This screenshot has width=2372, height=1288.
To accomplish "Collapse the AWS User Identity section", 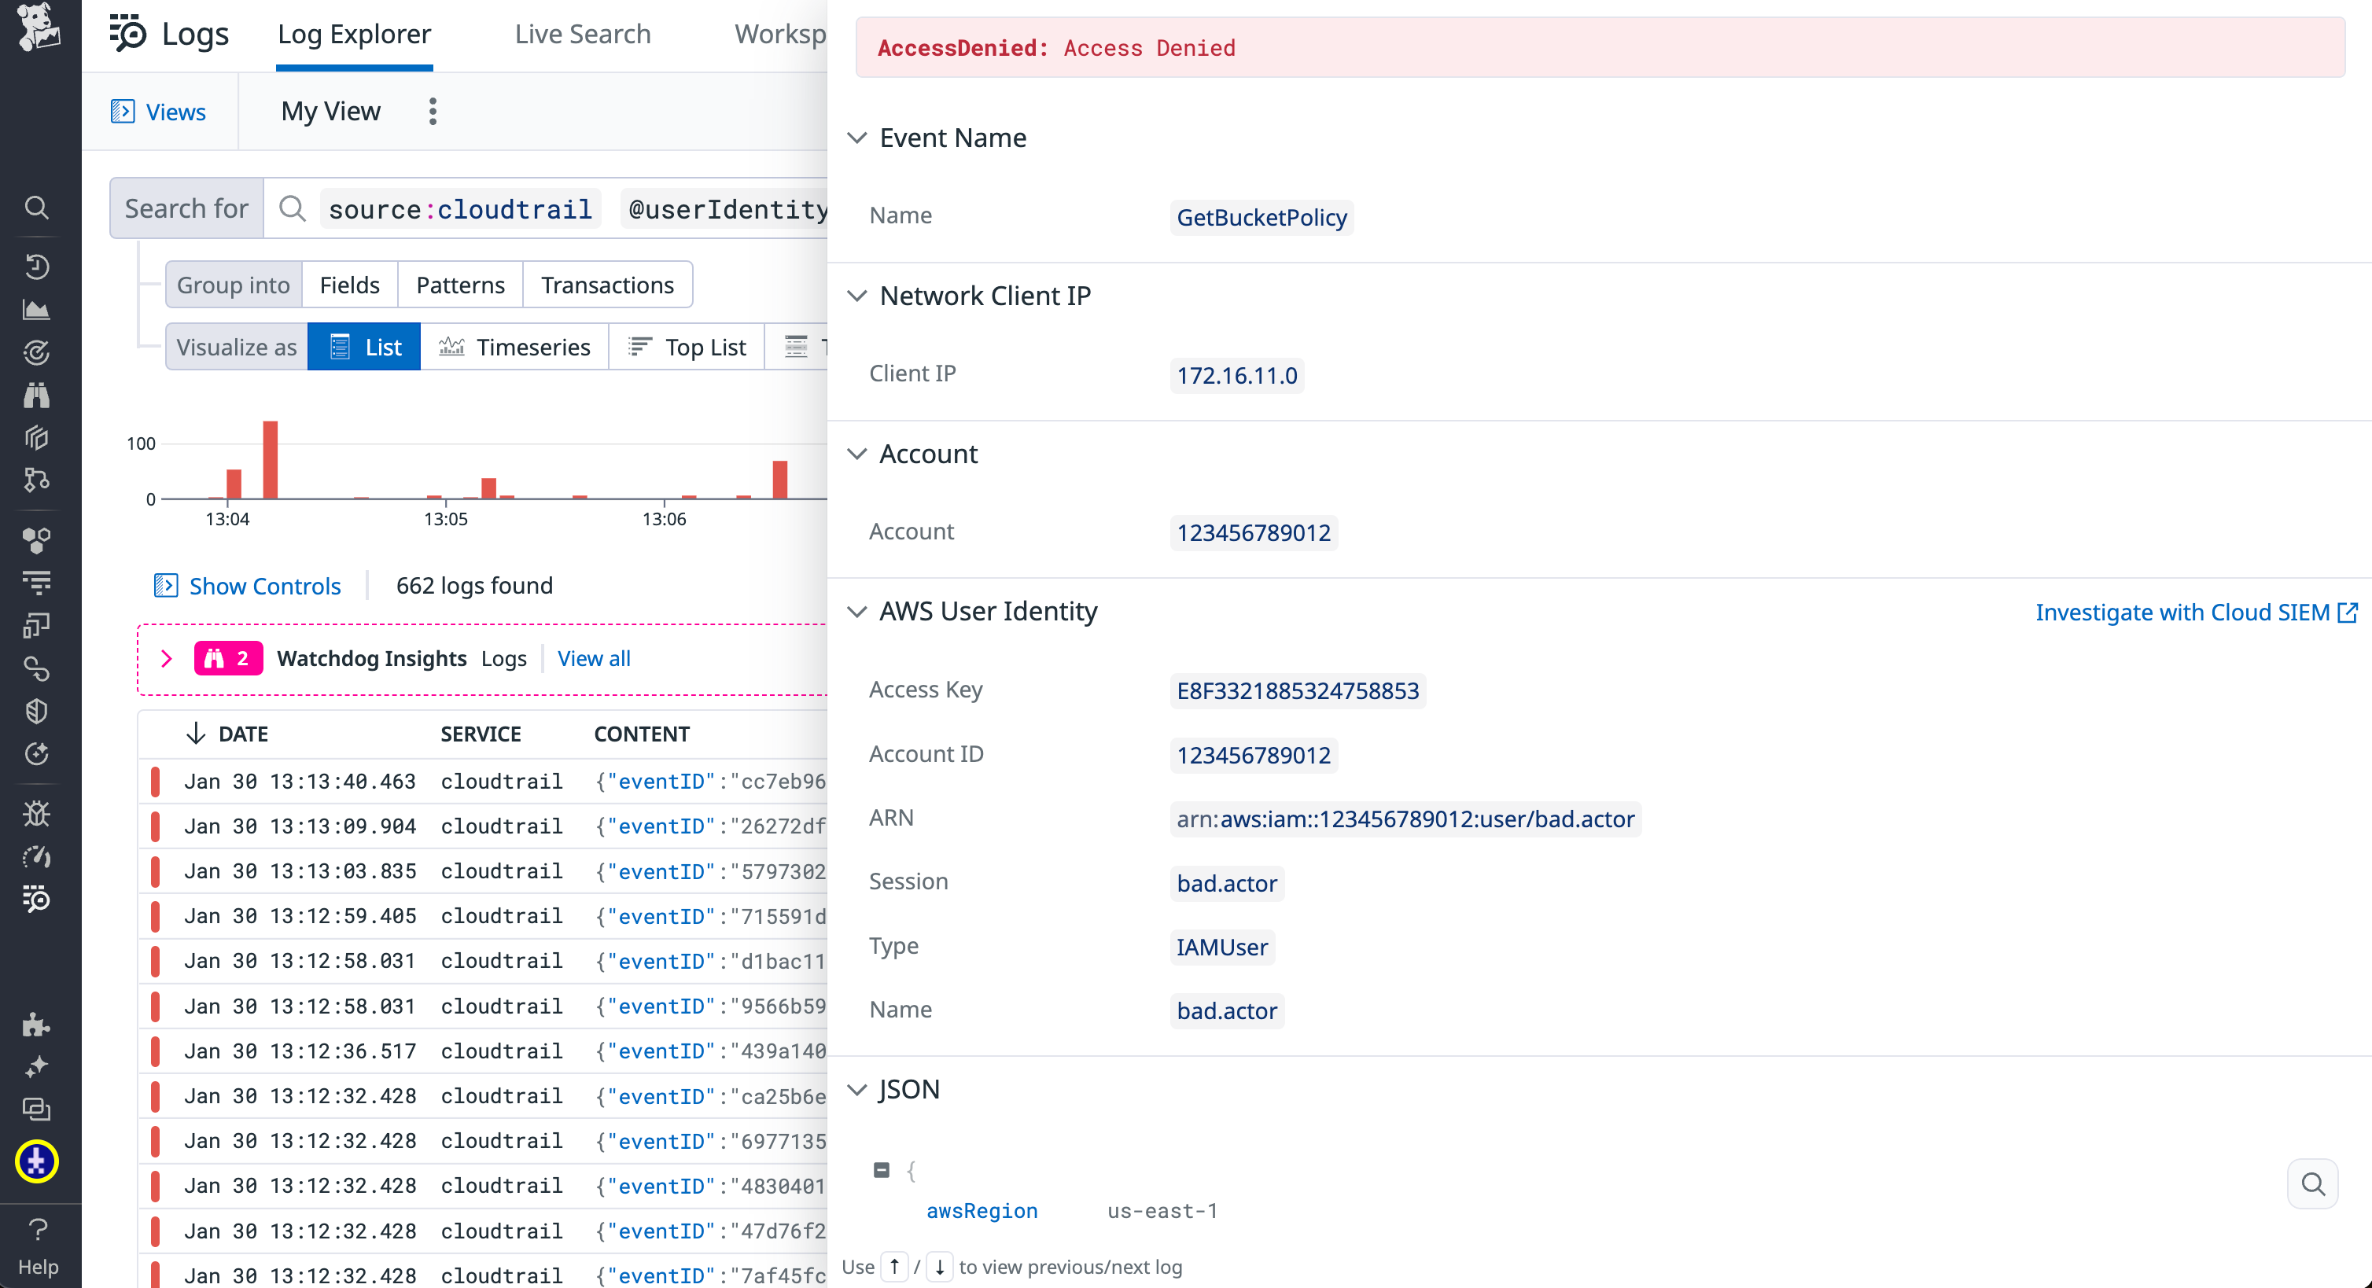I will [x=858, y=611].
